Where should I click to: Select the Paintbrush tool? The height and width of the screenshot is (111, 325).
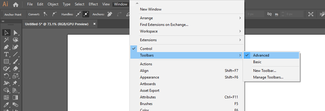[x=16, y=61]
